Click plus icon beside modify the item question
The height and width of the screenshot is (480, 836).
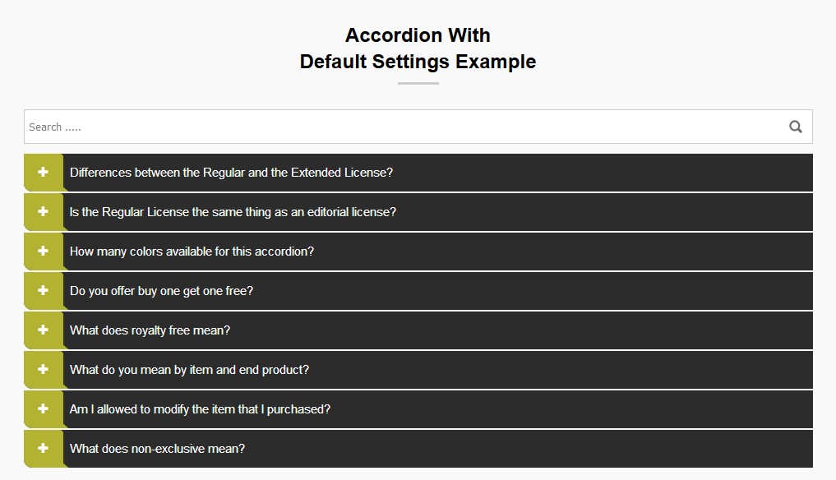point(43,408)
